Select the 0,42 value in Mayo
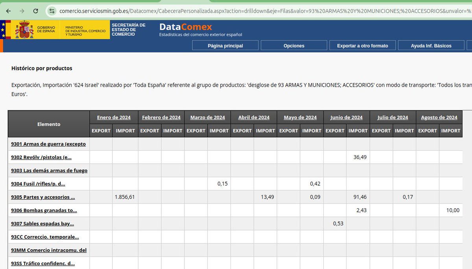472x269 pixels. tap(312, 184)
